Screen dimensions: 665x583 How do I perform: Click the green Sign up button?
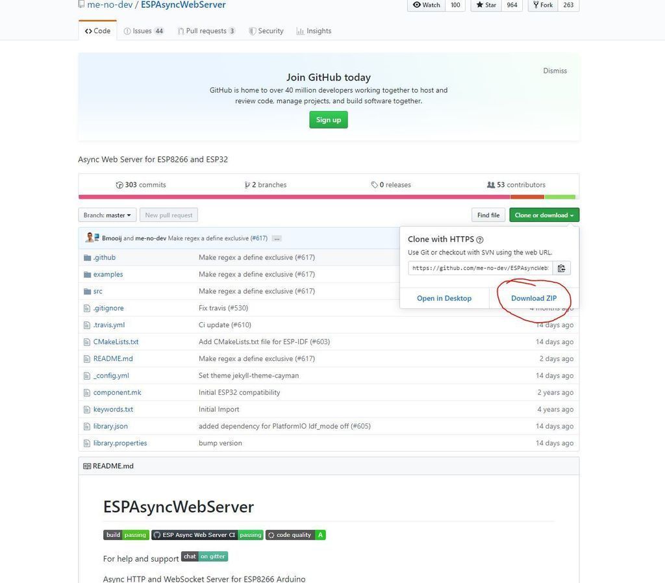pyautogui.click(x=328, y=119)
